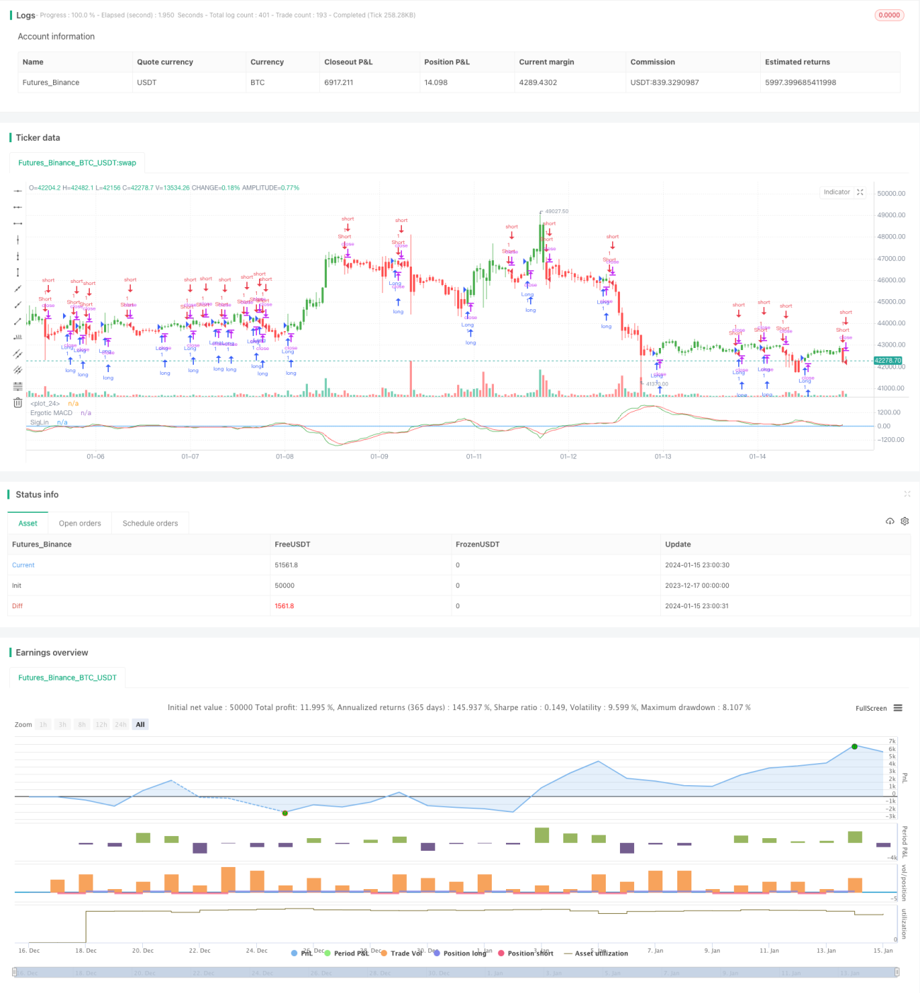
Task: Click the FullScreen button on earnings chart
Action: [871, 708]
